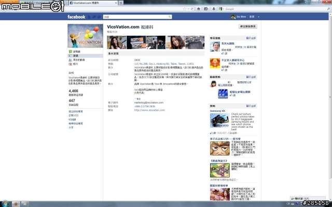Open the friend requests icon in Facebook header
The image size is (332, 207).
pyautogui.click(x=89, y=17)
